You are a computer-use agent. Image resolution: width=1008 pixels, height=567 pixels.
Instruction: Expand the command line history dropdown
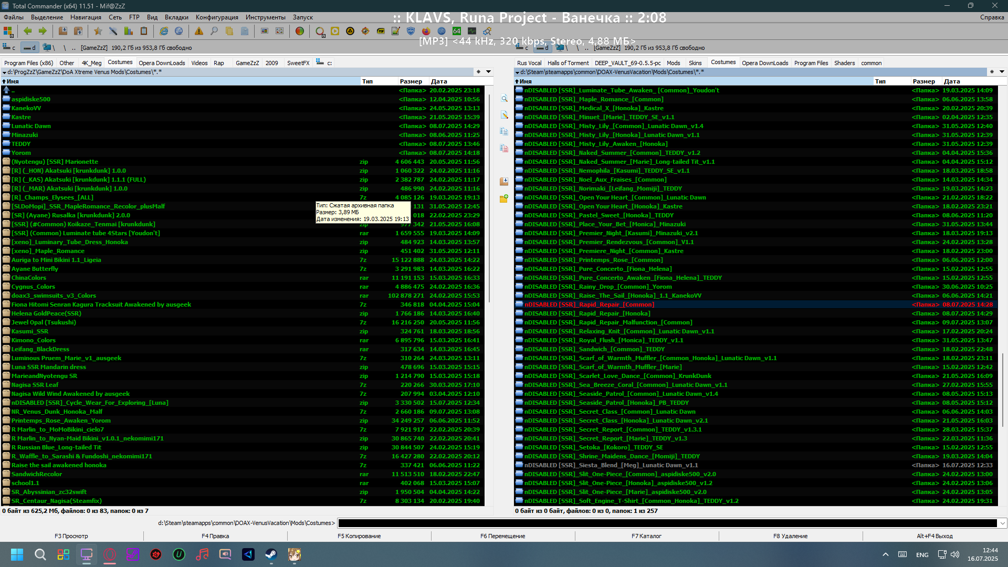pyautogui.click(x=1002, y=523)
